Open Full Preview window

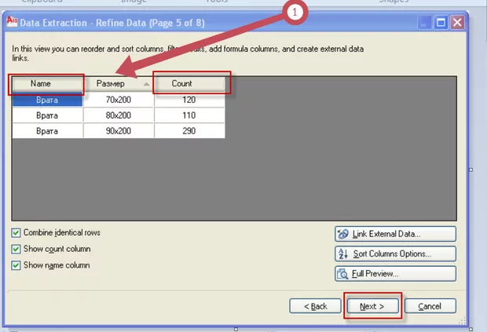(x=395, y=274)
